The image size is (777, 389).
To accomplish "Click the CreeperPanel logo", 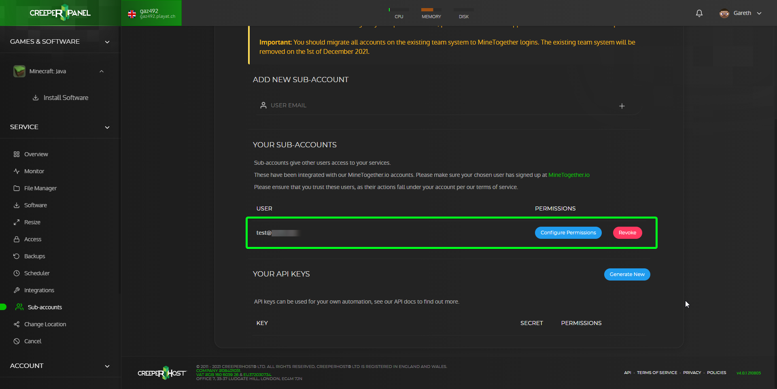I will tap(60, 13).
